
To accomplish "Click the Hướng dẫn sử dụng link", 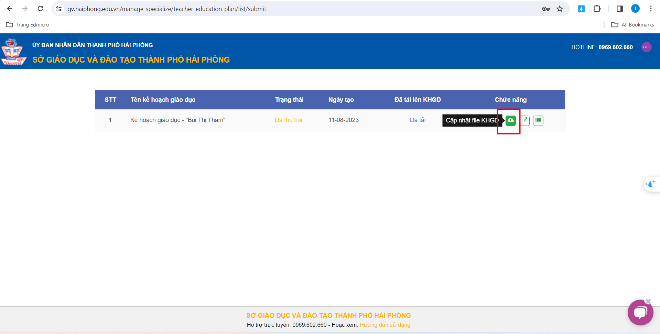I will pos(385,325).
